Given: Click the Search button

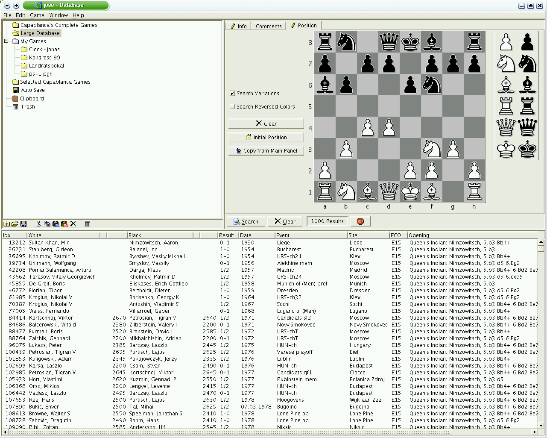Looking at the screenshot, I should coord(246,221).
